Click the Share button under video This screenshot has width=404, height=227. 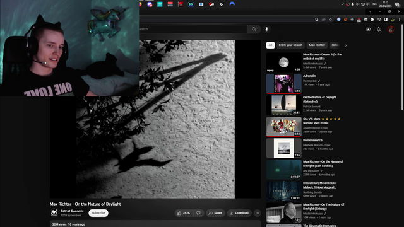click(x=215, y=213)
